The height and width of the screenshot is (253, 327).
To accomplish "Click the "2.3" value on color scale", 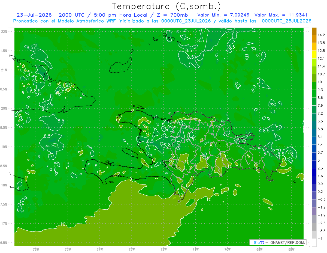I will click(x=320, y=168).
